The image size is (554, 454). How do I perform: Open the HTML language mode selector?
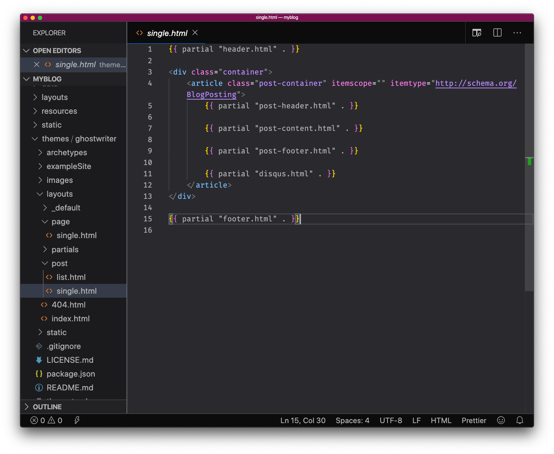pyautogui.click(x=441, y=420)
